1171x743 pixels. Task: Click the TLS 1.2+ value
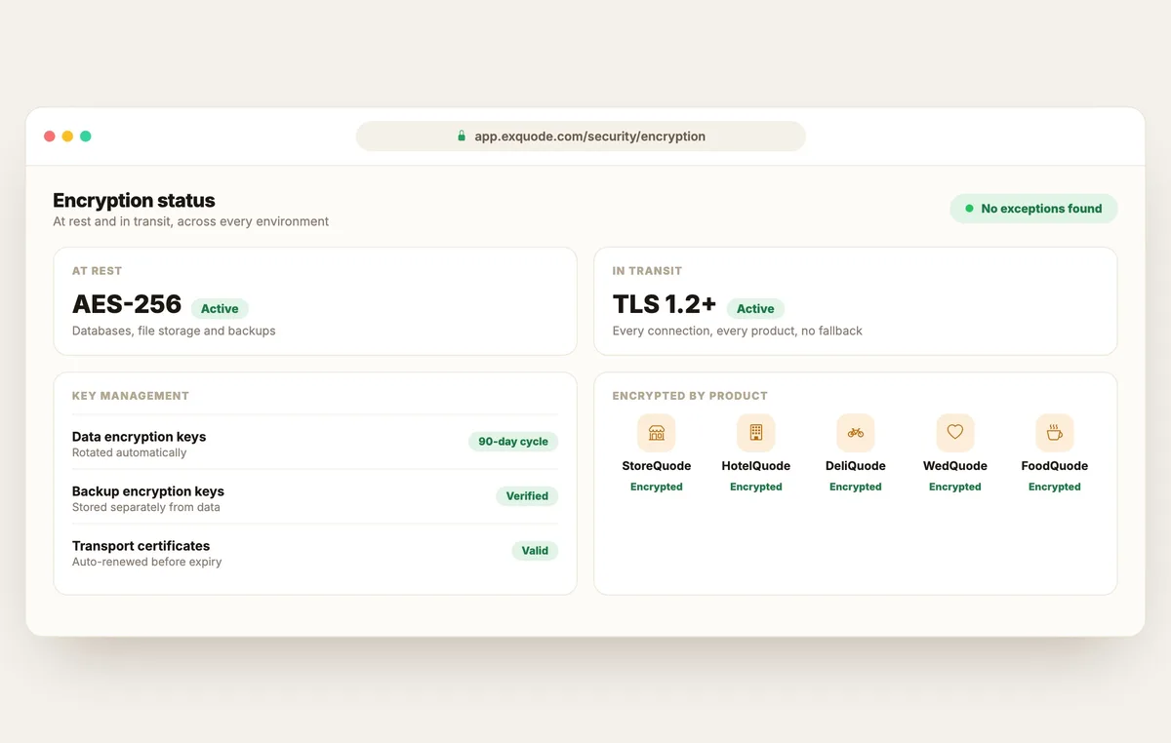click(x=665, y=304)
